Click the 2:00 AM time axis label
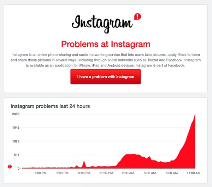The width and height of the screenshot is (212, 187). click(128, 173)
